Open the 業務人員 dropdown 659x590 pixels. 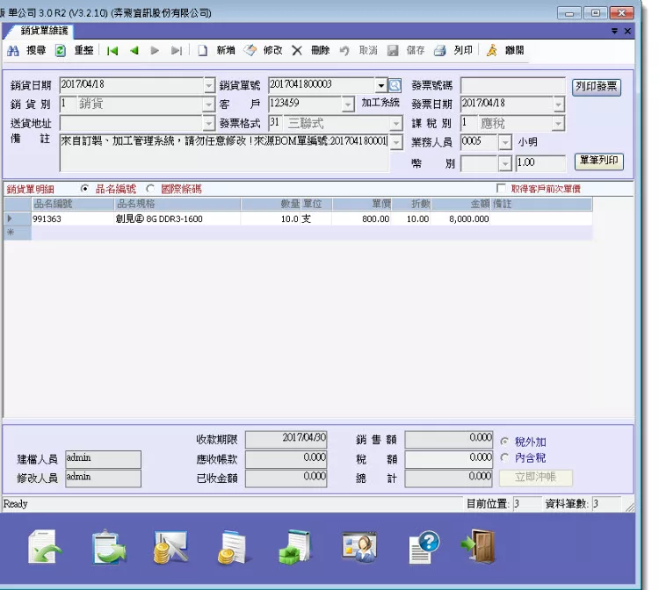[505, 142]
